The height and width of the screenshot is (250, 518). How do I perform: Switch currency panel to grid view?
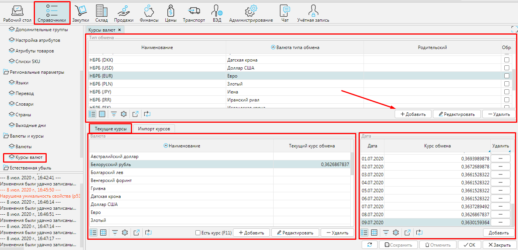[103, 233]
